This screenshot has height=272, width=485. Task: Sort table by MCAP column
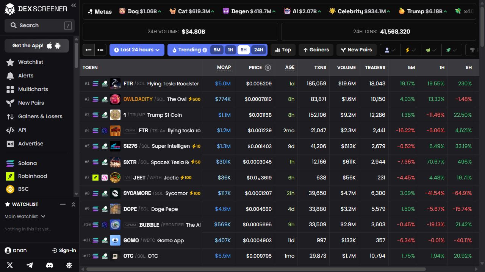pos(224,68)
